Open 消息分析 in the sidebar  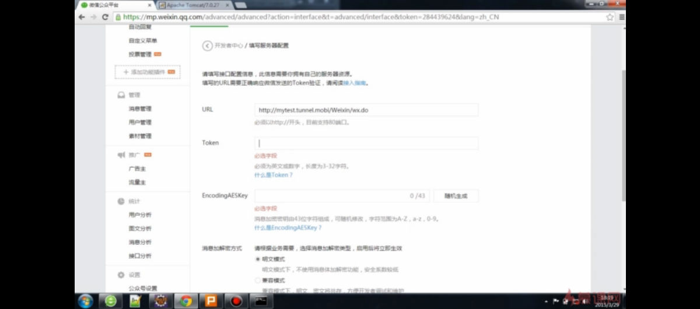tap(140, 242)
